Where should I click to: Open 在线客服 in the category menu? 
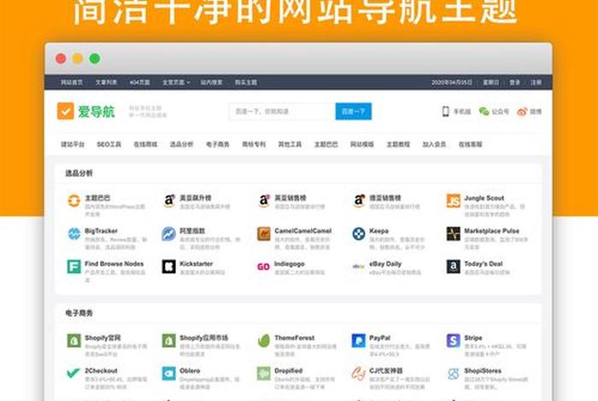coord(470,144)
